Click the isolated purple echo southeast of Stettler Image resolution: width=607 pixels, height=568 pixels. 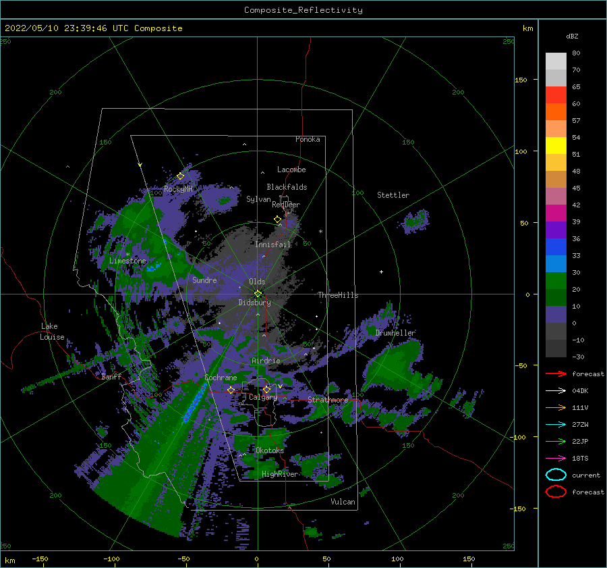click(415, 221)
